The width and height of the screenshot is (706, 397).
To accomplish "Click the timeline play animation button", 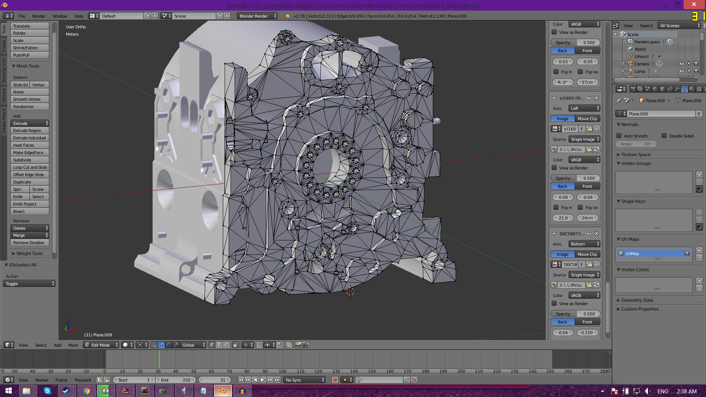I will (263, 380).
